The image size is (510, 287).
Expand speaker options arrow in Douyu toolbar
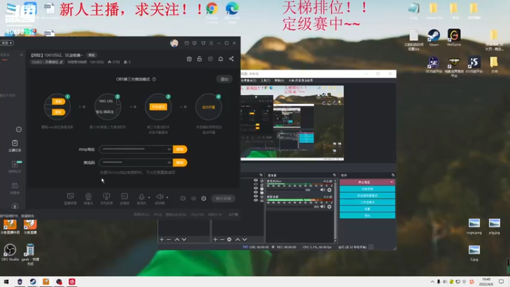[x=167, y=197]
